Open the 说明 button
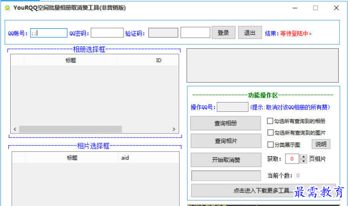The height and width of the screenshot is (206, 348). (x=321, y=144)
